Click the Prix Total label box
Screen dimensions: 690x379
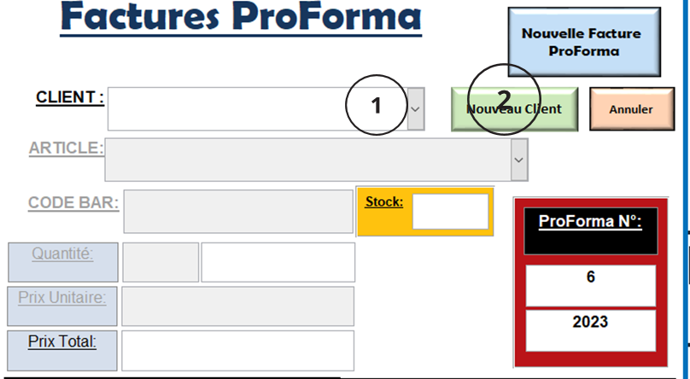click(62, 351)
